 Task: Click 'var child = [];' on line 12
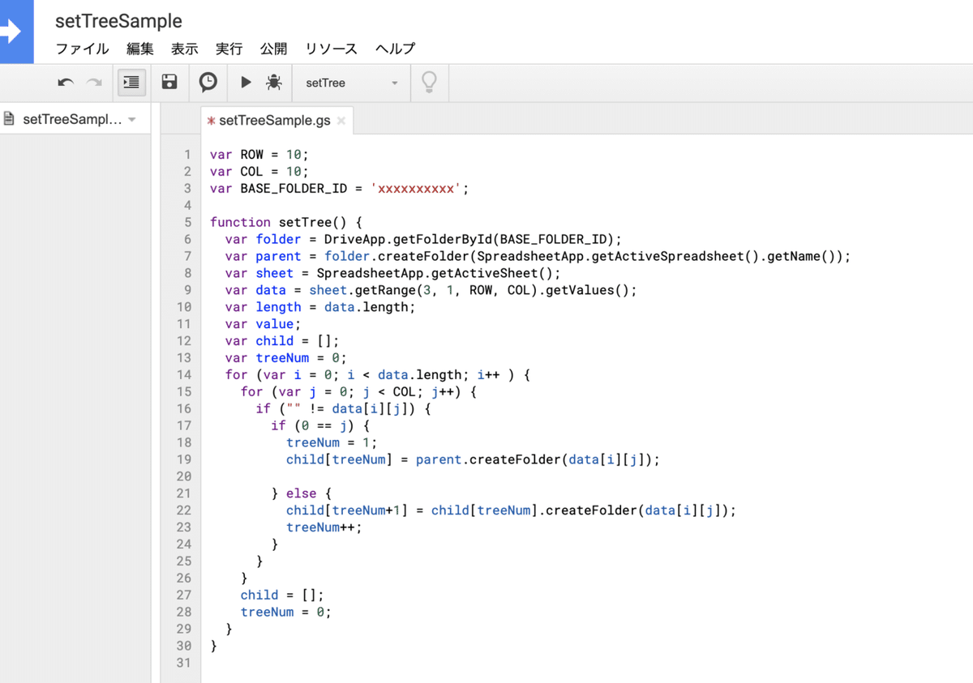[282, 341]
